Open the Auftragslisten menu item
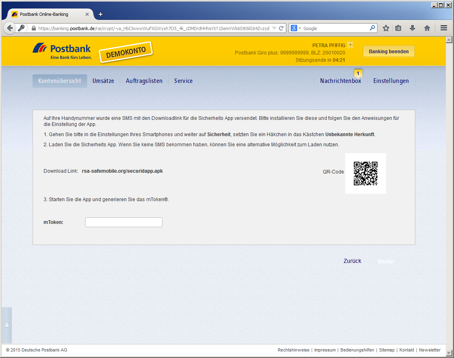 [x=144, y=81]
